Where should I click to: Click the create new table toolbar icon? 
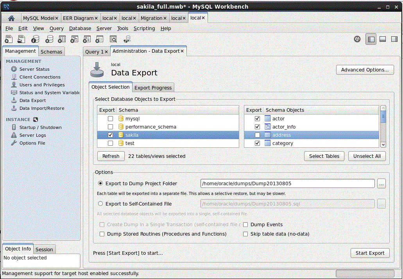click(x=62, y=39)
